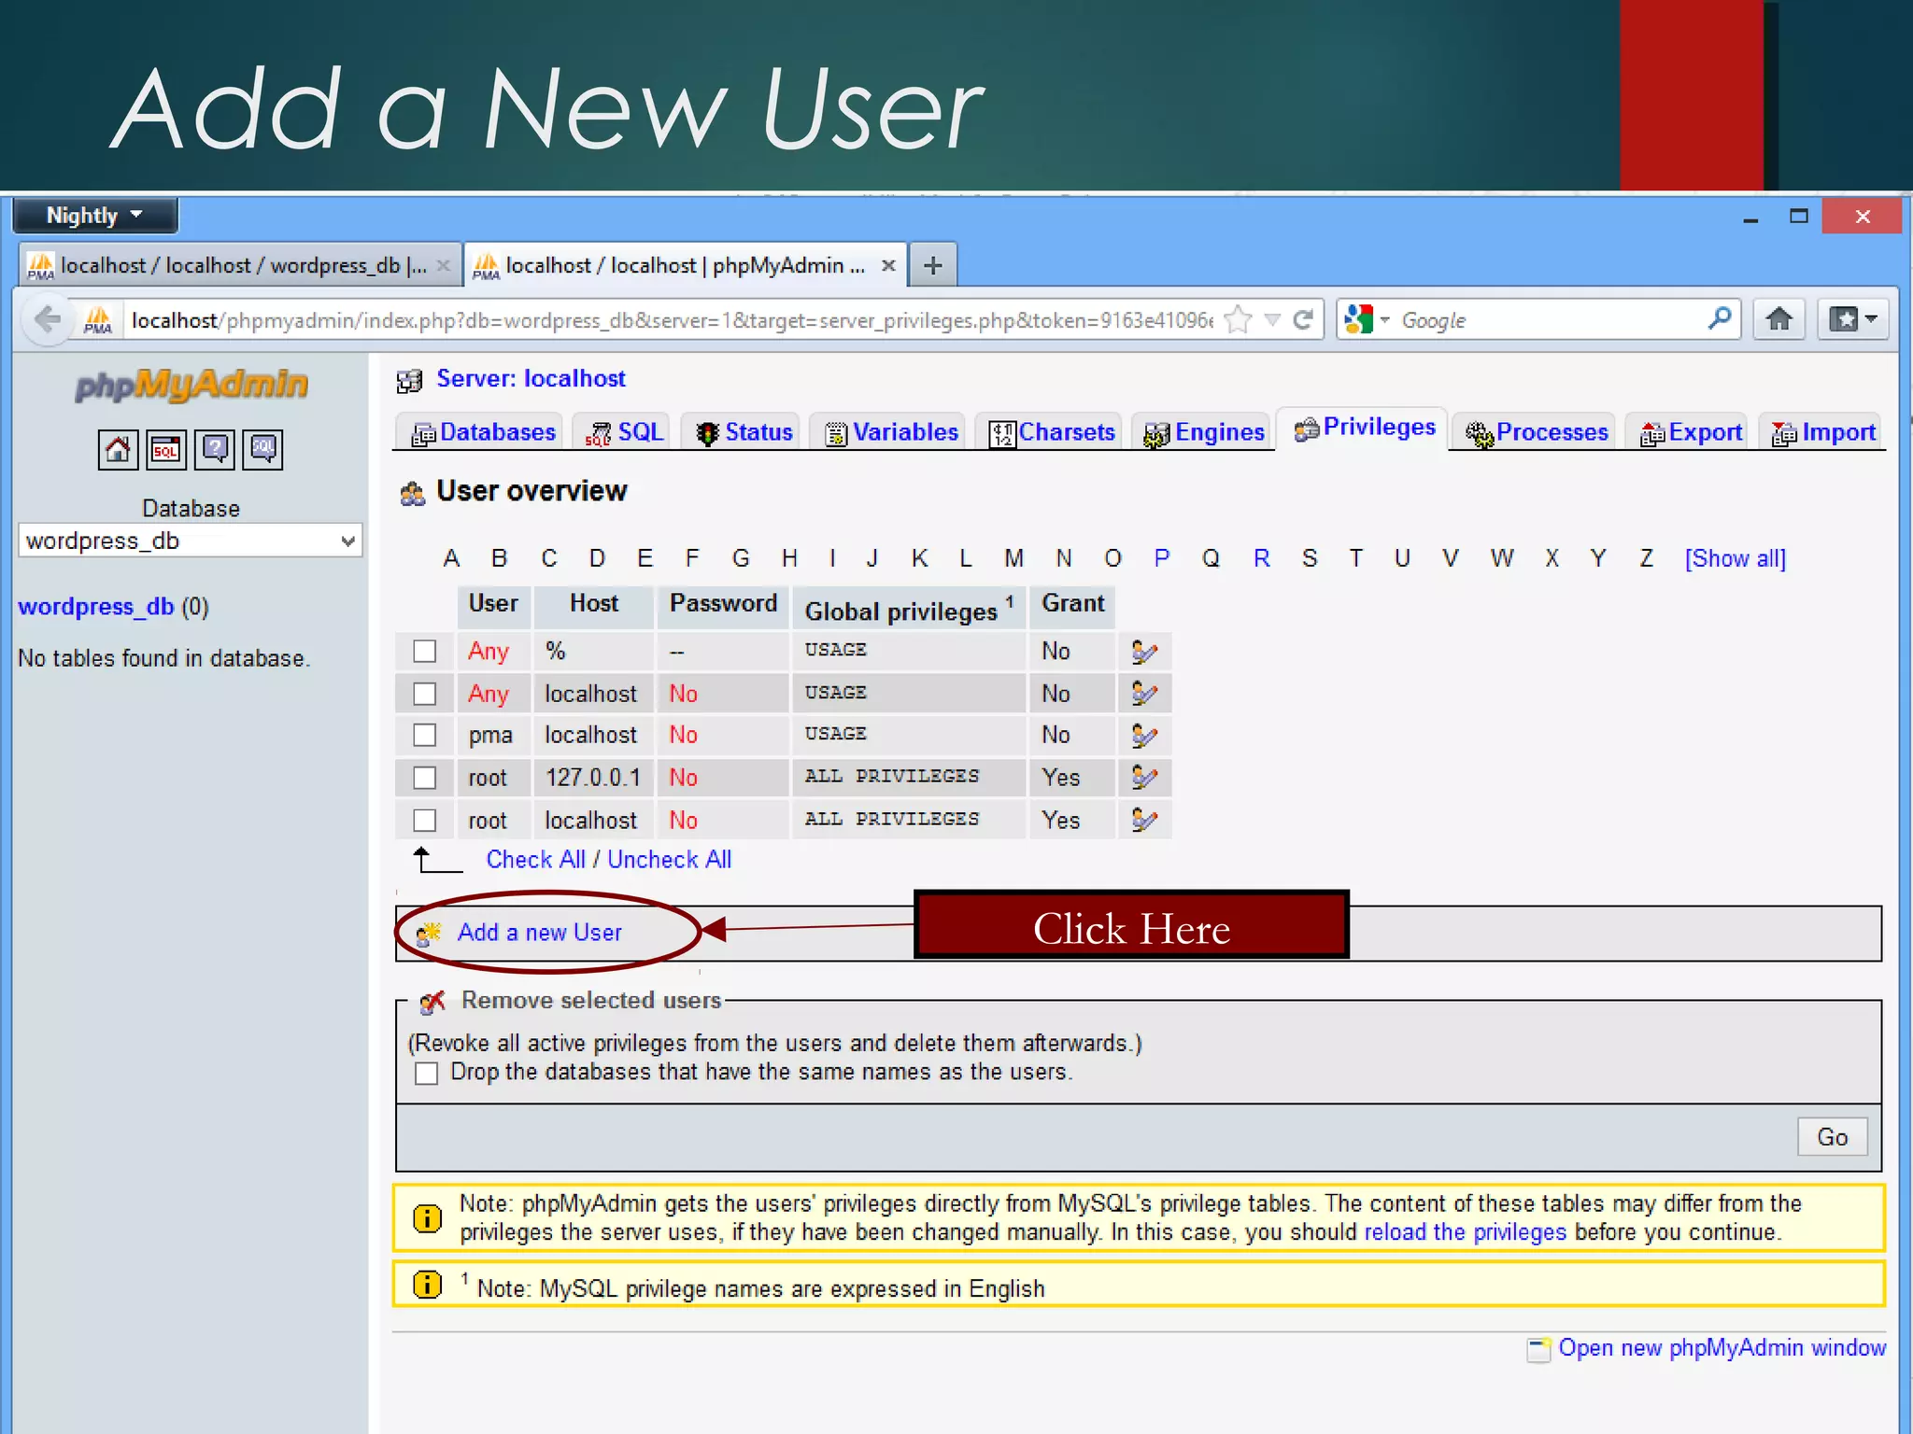Edit privileges icon for root 127.0.0.1
This screenshot has width=1913, height=1434.
1144,778
